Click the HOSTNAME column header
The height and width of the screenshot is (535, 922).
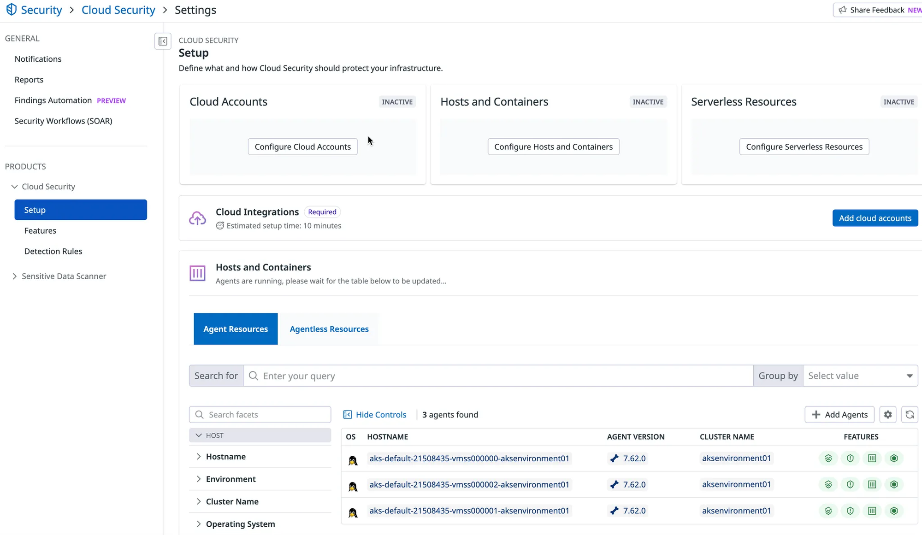(387, 437)
